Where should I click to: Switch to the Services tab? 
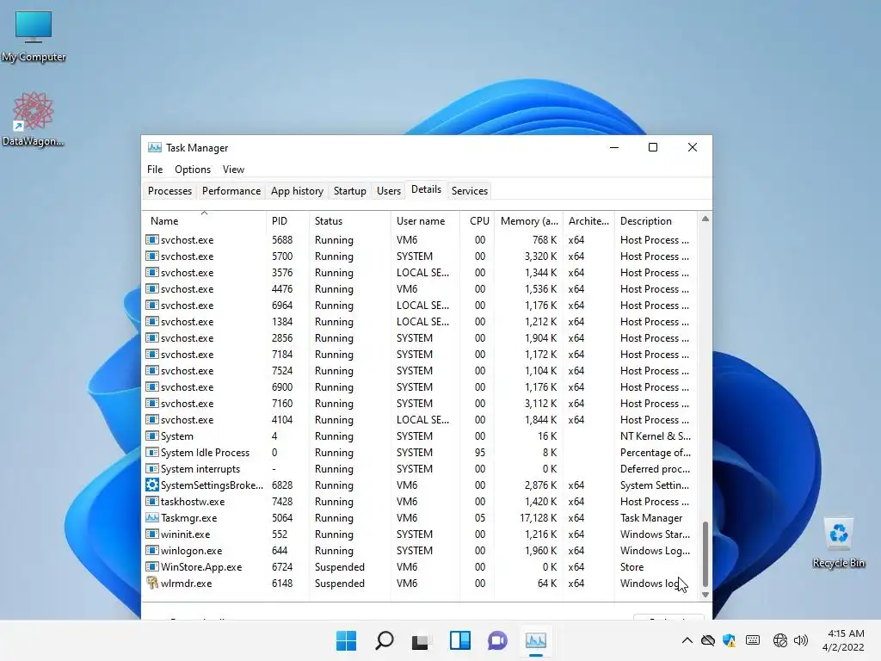[x=470, y=191]
